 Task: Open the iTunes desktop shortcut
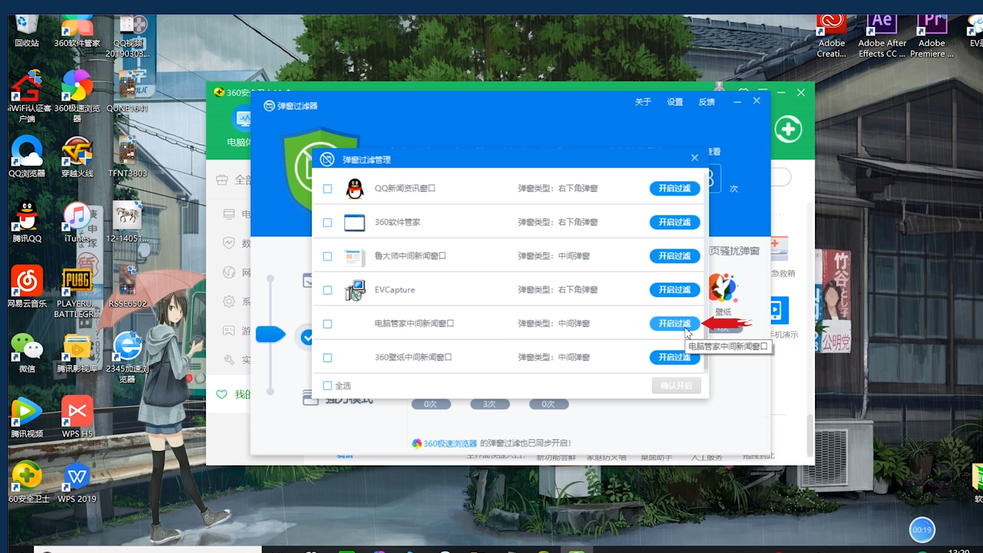(x=77, y=222)
